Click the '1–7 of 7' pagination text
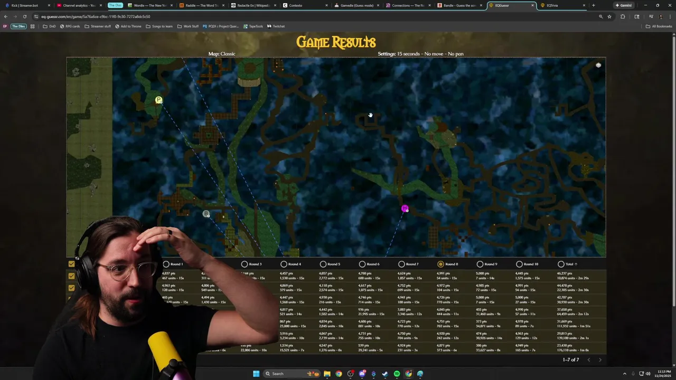676x380 pixels. 571,360
